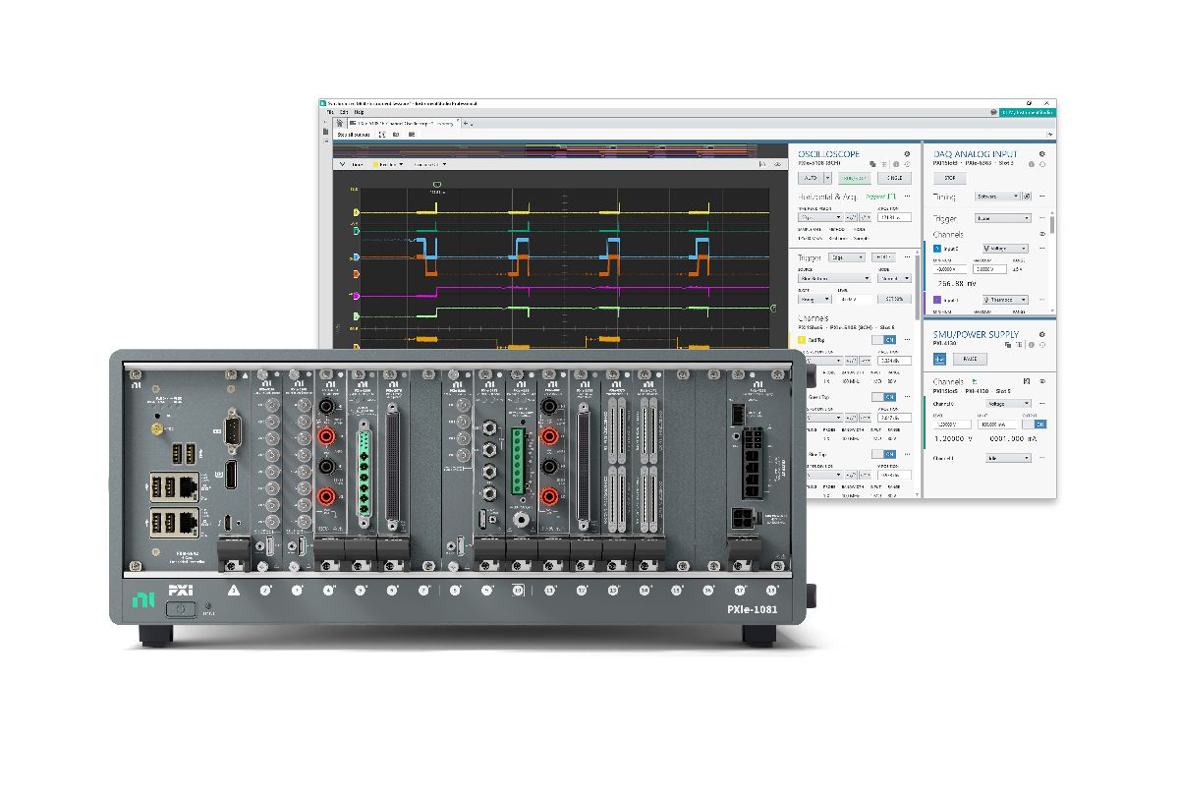Click the Timing settings icon beside Software dropdown
This screenshot has width=1179, height=793.
tap(1028, 197)
